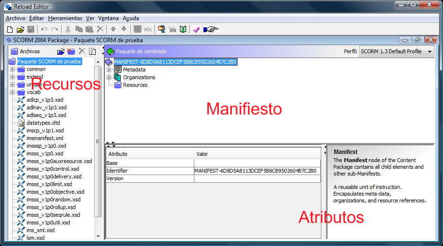Image resolution: width=443 pixels, height=246 pixels.
Task: Click the Atributo column header
Action: [x=150, y=154]
